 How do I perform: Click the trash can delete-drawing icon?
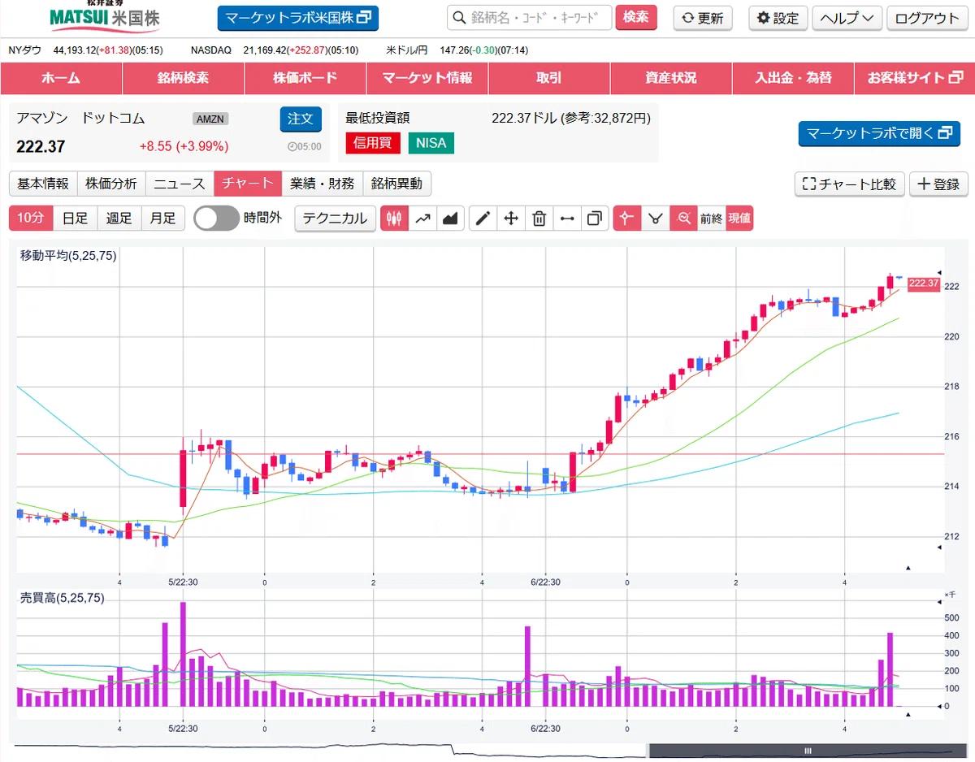click(x=539, y=219)
